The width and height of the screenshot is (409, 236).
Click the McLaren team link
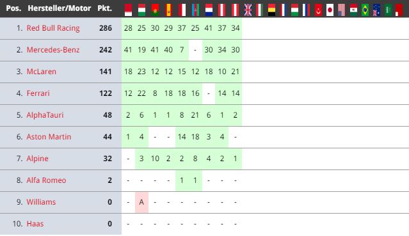(41, 72)
